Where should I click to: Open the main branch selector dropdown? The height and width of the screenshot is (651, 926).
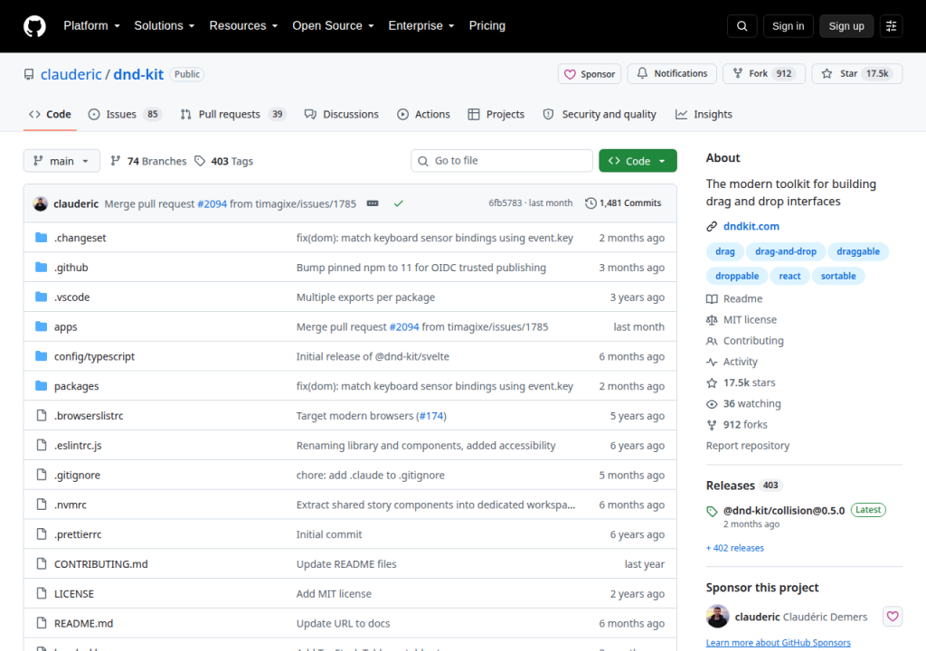coord(61,161)
